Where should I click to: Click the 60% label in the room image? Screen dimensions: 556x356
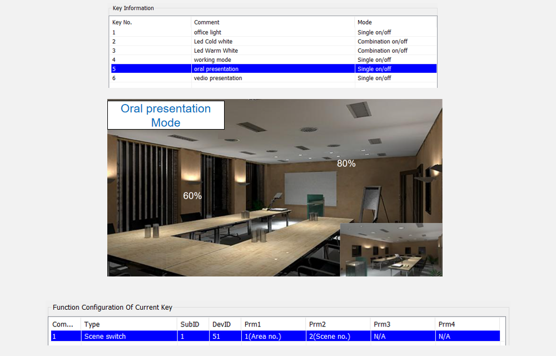tap(192, 196)
